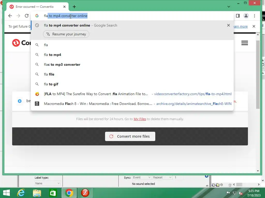The image size is (265, 198).
Task: Click the Resume your journey chip
Action: (x=66, y=34)
